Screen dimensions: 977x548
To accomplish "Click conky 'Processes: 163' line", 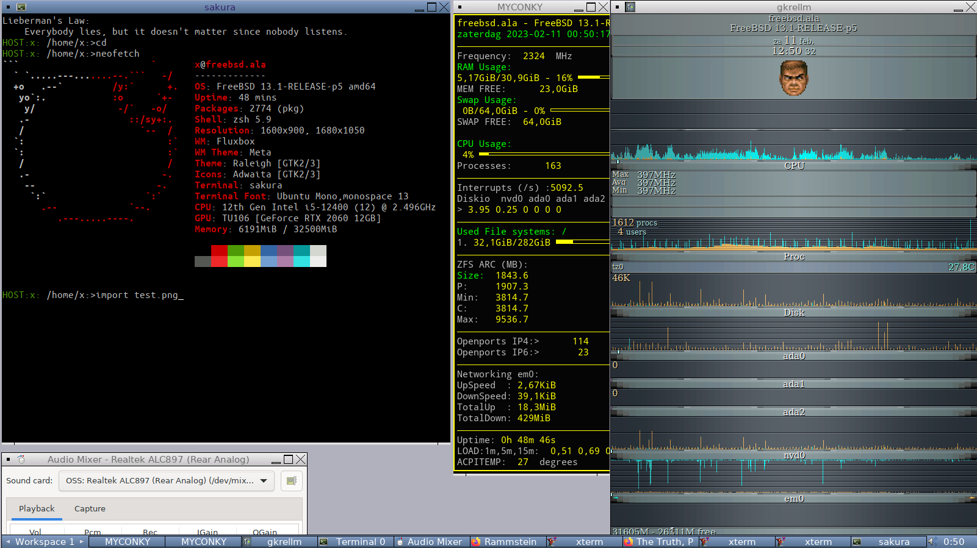I will 509,166.
